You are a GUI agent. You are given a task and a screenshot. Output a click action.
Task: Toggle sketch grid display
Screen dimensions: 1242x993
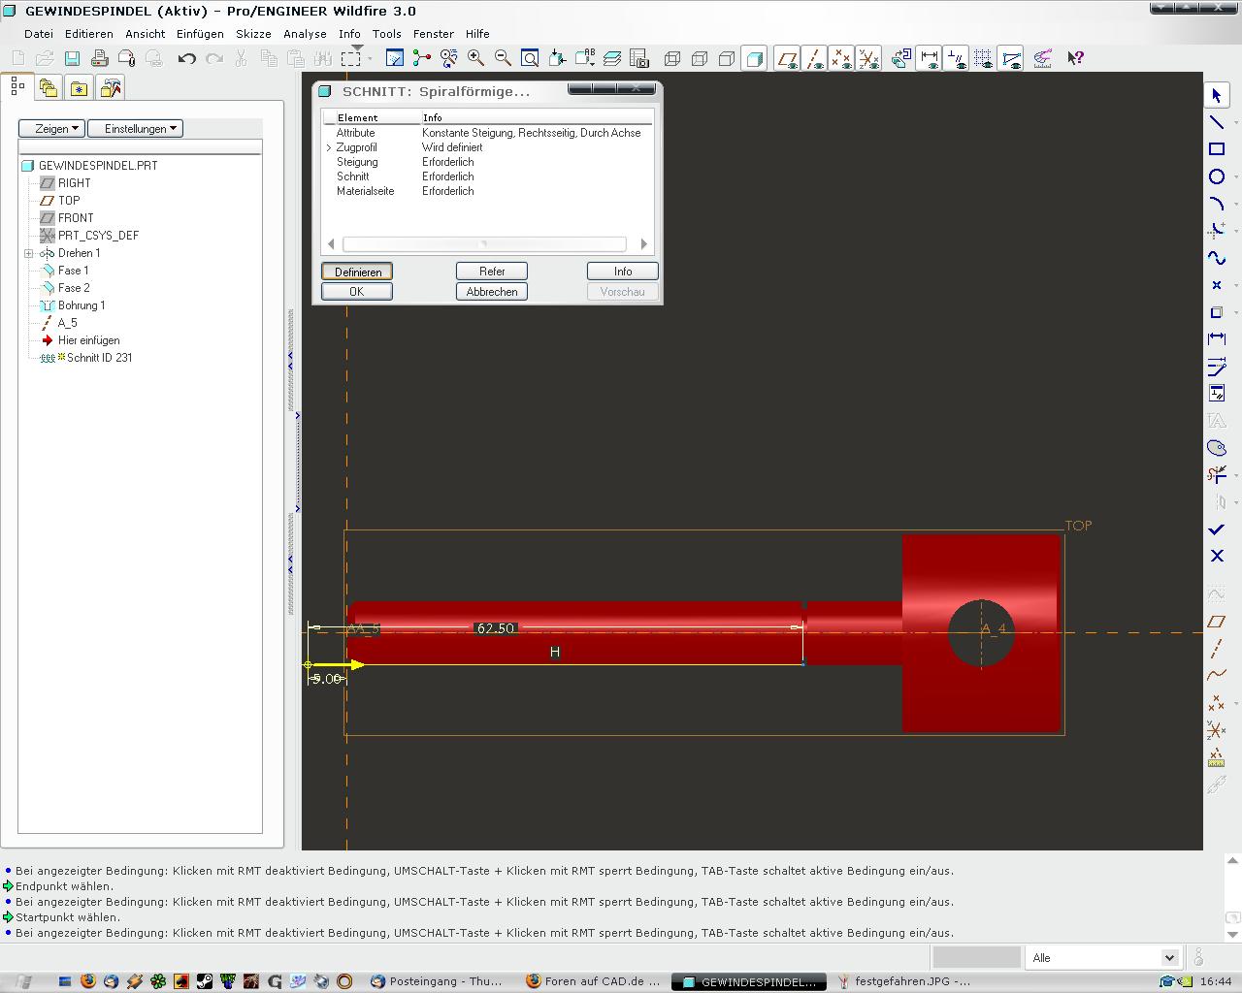[x=983, y=58]
